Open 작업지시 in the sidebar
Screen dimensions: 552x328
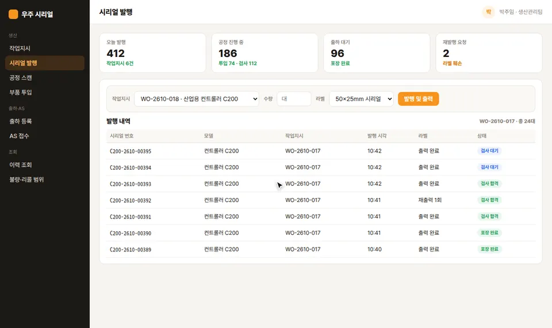tap(45, 48)
